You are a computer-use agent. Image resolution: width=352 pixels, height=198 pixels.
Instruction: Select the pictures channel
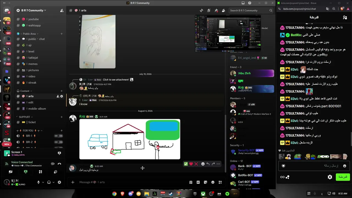[x=40, y=70]
